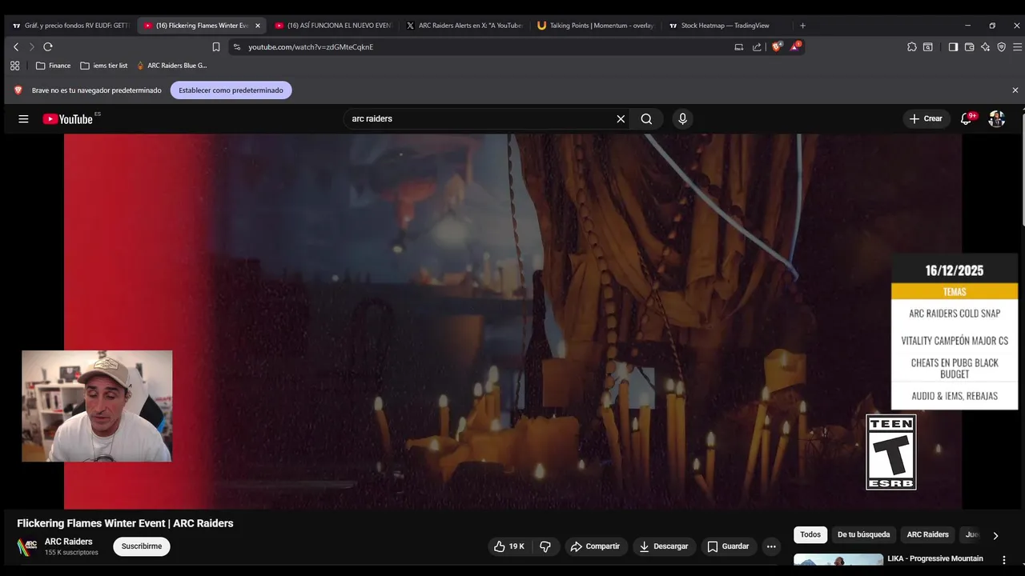Open the YouTube hamburger guide menu
The width and height of the screenshot is (1025, 576).
(23, 118)
